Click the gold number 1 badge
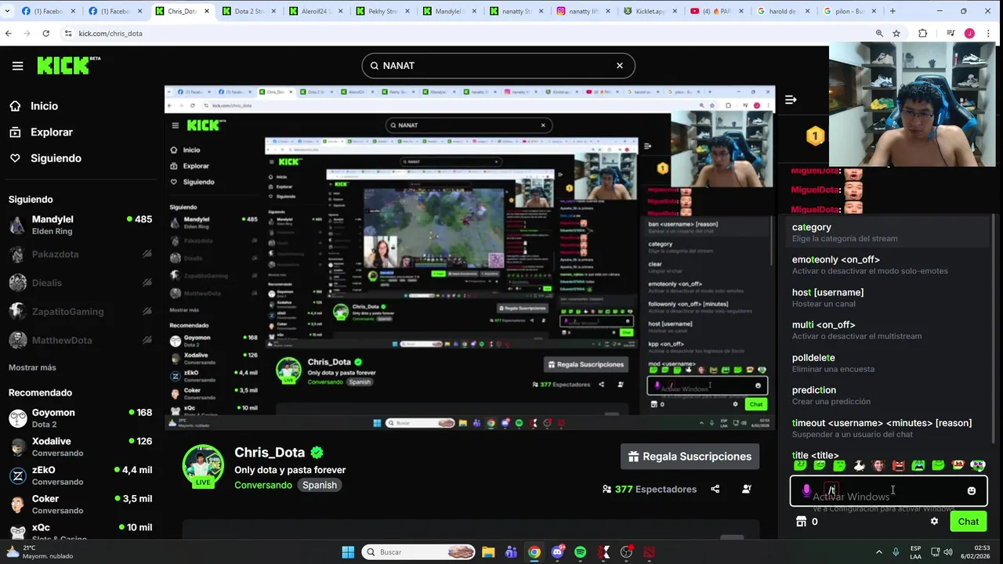This screenshot has height=564, width=1003. tap(815, 136)
